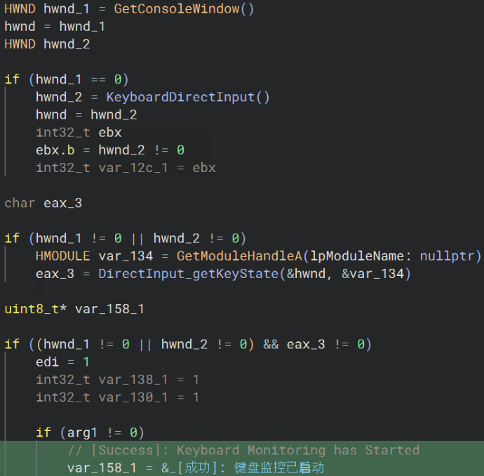
Task: Click the && operator in the condition
Action: (x=271, y=344)
